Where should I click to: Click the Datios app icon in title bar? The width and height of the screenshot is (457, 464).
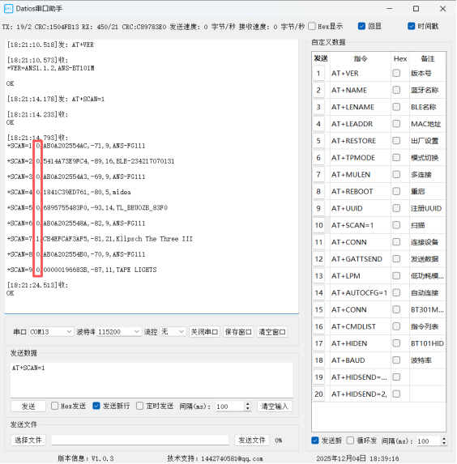click(8, 9)
